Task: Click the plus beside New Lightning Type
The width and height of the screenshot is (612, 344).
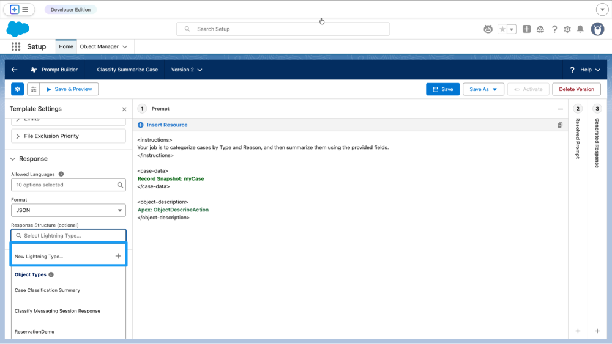Action: coord(118,256)
